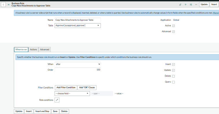Click Update button in the header
The image size is (219, 114).
(x=204, y=4)
